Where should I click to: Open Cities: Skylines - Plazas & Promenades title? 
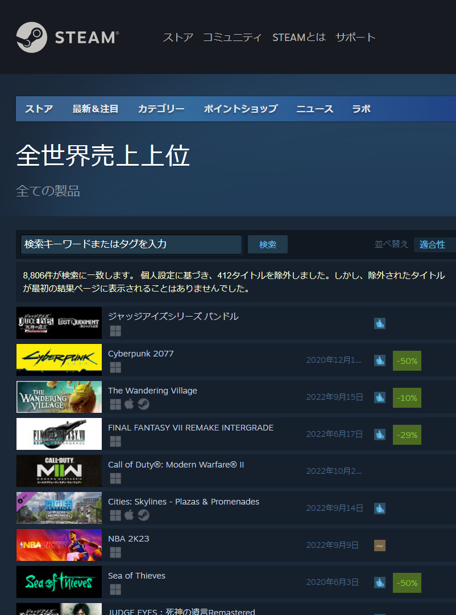click(x=184, y=502)
